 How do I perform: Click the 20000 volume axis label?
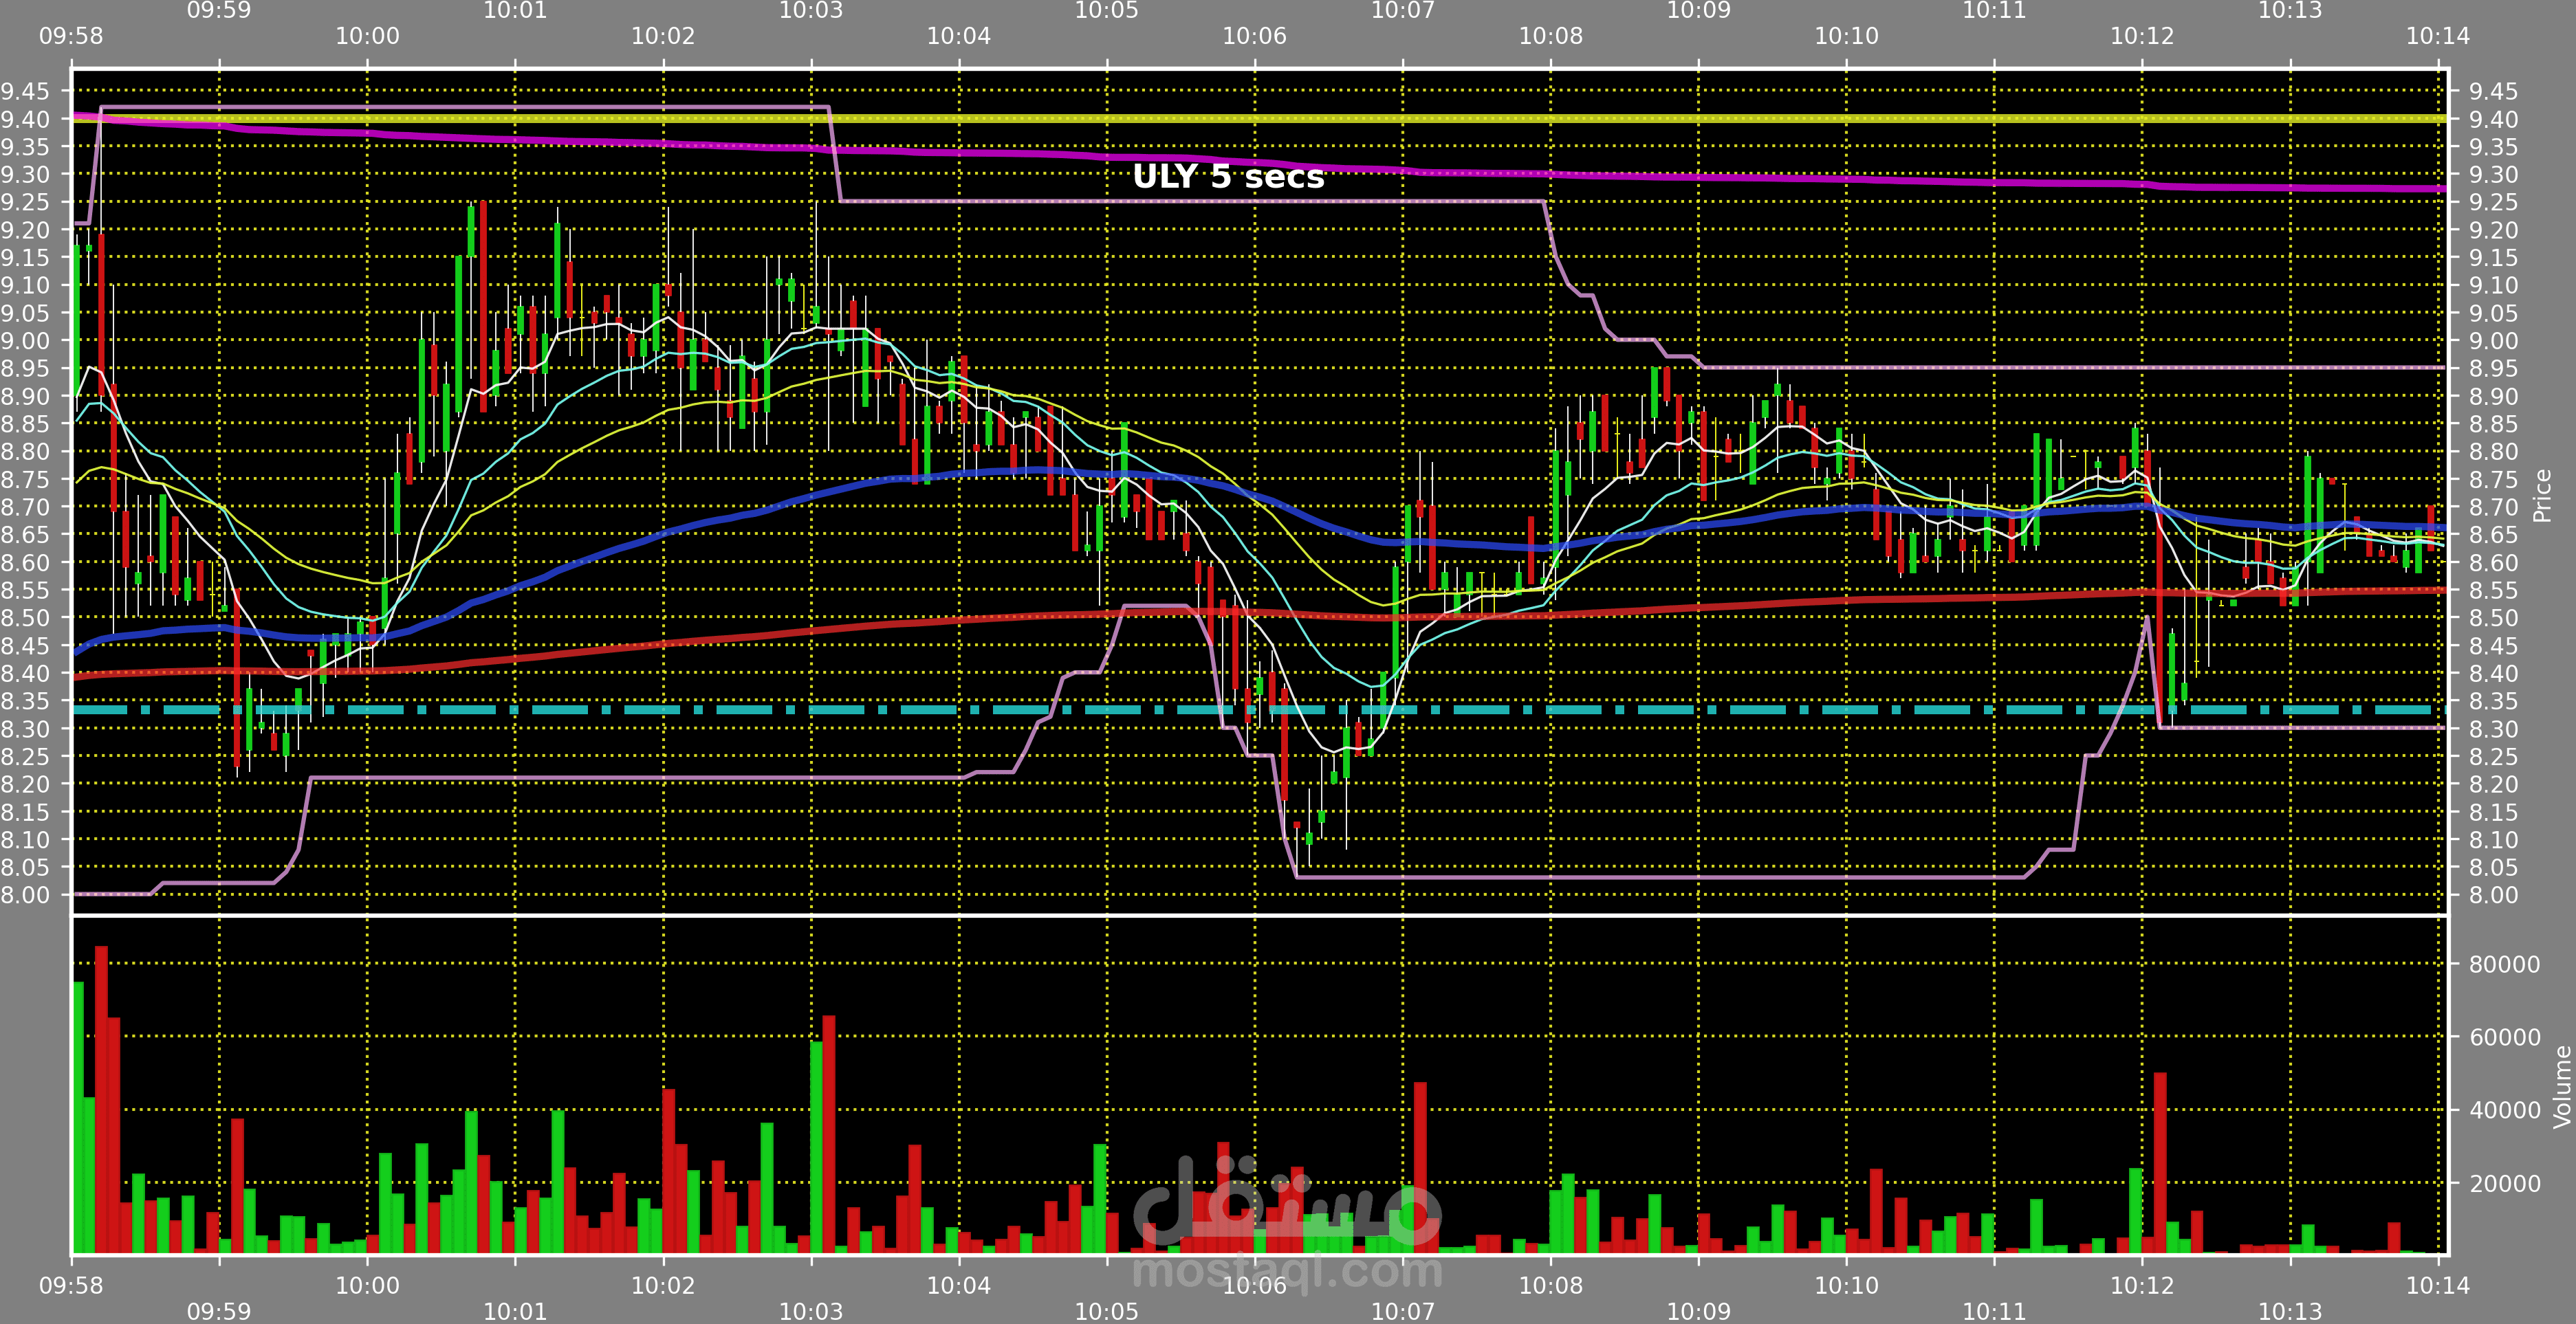tap(2504, 1183)
